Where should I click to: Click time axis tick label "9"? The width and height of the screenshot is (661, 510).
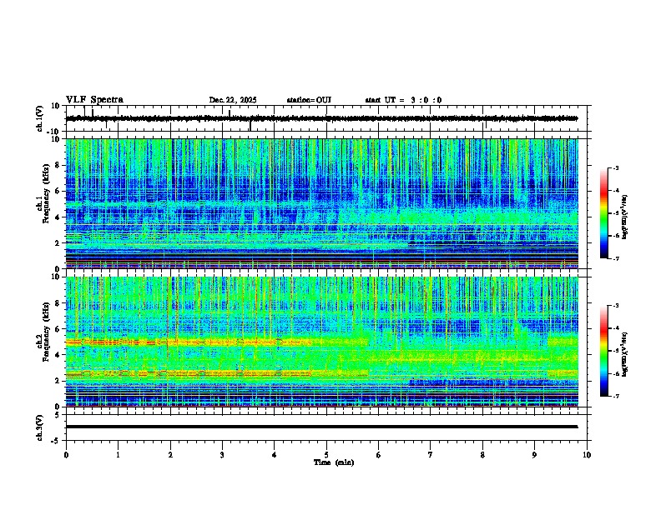(x=534, y=455)
